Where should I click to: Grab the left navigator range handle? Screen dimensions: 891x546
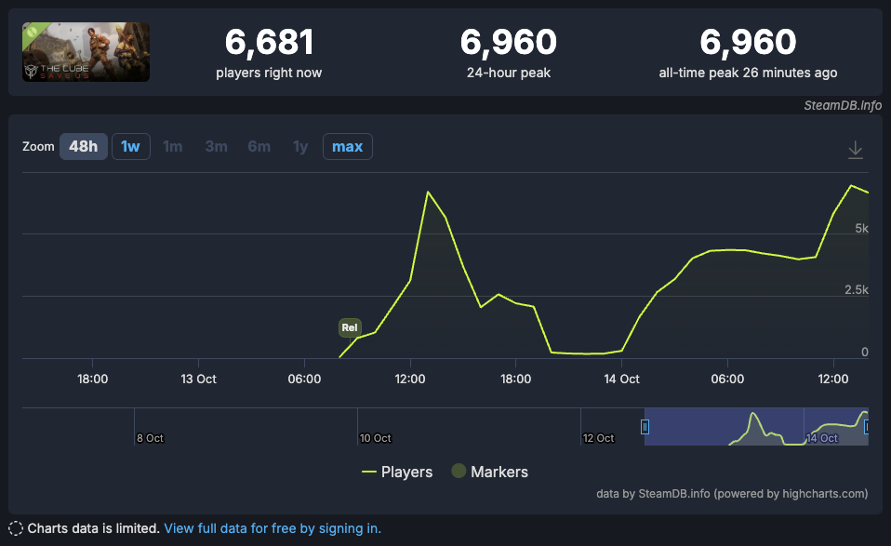pyautogui.click(x=645, y=427)
